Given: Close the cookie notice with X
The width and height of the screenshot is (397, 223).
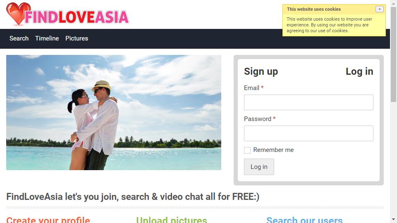Looking at the screenshot, I should 379,9.
